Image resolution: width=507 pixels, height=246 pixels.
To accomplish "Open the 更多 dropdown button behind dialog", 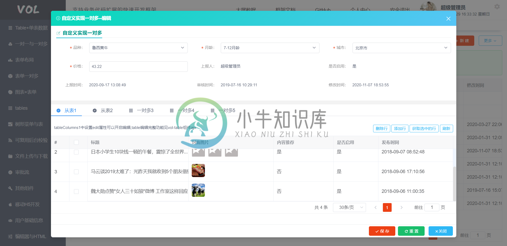I will [490, 41].
